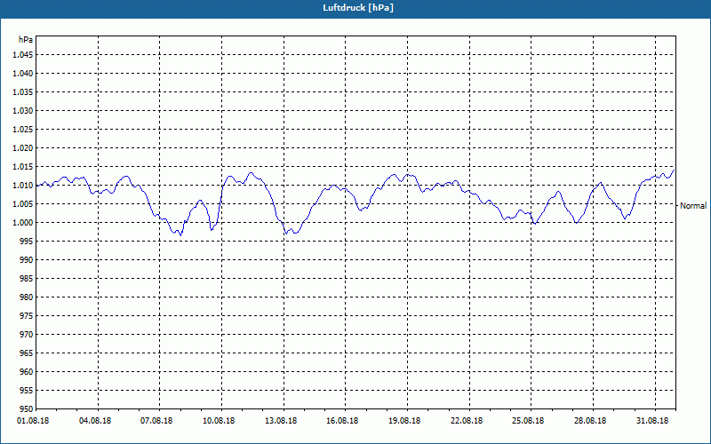Click the 07.08.18 date label
This screenshot has width=711, height=444.
tap(156, 420)
